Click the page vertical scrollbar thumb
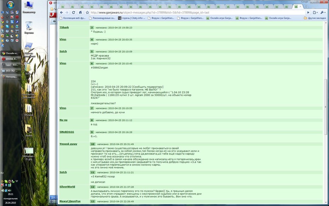This screenshot has width=329, height=206. (x=325, y=107)
